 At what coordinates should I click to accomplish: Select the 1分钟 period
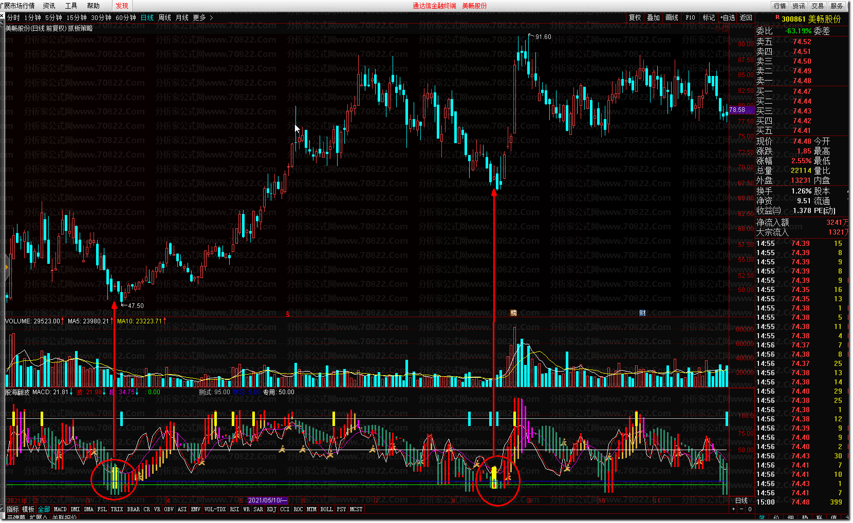coord(32,17)
